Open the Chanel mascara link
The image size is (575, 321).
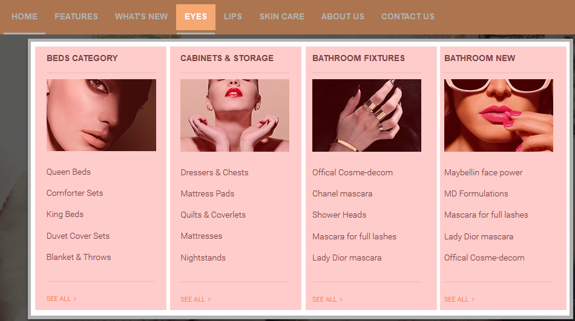[x=342, y=193]
